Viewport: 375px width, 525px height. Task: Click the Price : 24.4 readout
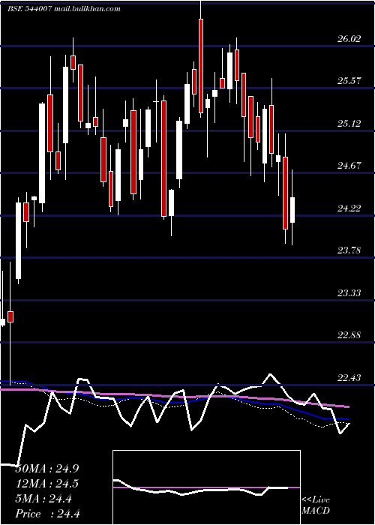click(x=47, y=514)
